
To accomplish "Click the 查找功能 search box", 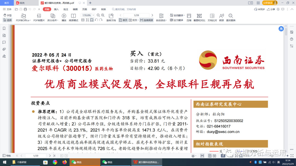I will pyautogui.click(x=124, y=9).
